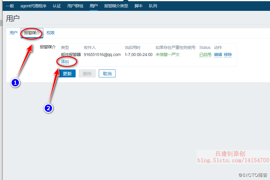The height and width of the screenshot is (180, 270).
Task: Click the 类型 column header
Action: (x=65, y=47)
